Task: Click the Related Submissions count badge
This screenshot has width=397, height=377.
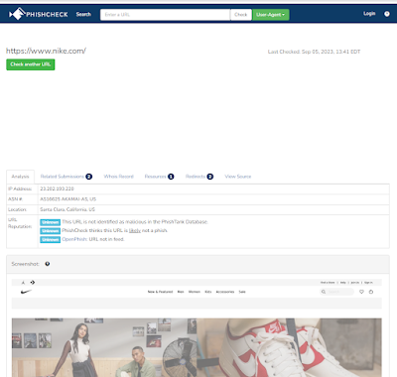Action: [88, 177]
